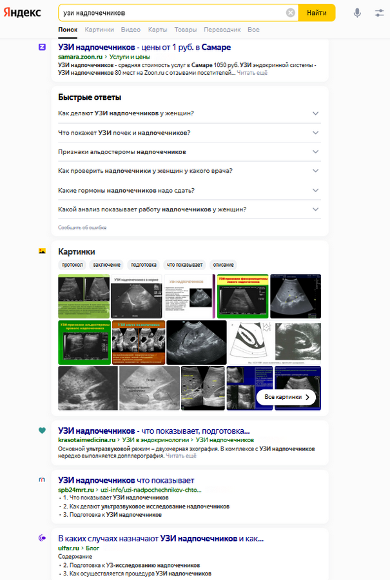Expand Как делают УЗИ надпочечников у женщин

pos(189,113)
